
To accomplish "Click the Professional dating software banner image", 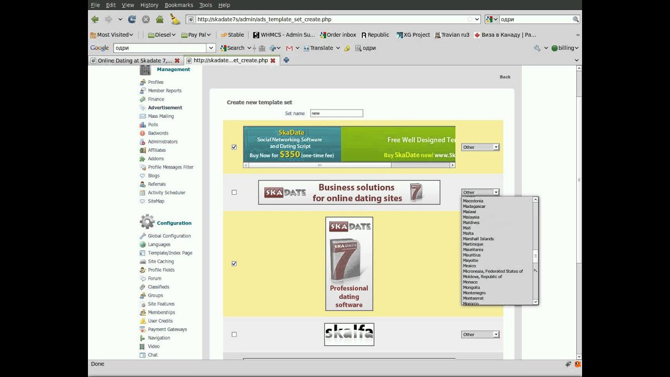I will pyautogui.click(x=349, y=264).
